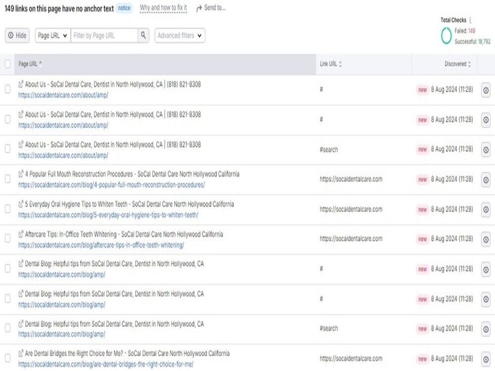Screen dimensions: 495x371
Task: Click the Total Checks donut chart
Action: (446, 36)
